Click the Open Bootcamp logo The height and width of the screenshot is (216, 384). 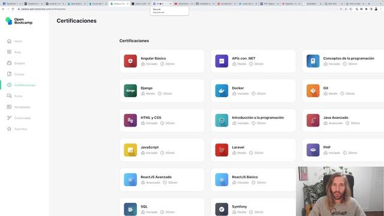[19, 21]
